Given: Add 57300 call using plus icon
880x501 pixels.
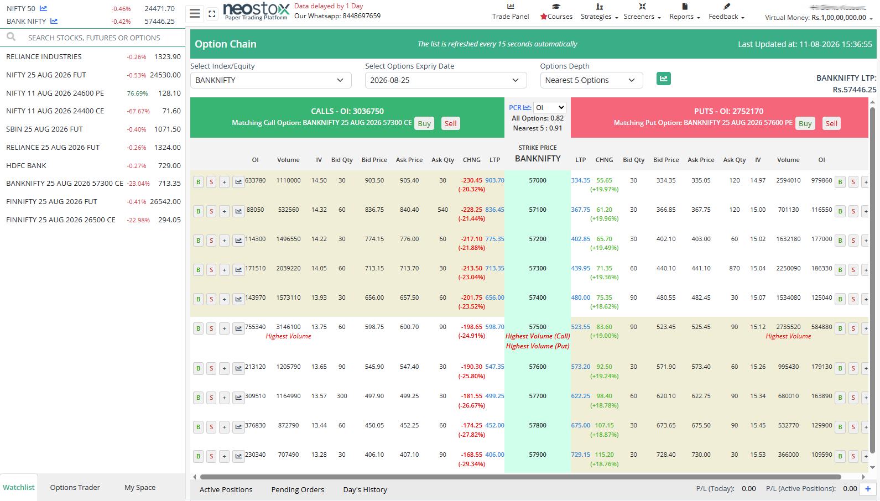Looking at the screenshot, I should (x=224, y=270).
